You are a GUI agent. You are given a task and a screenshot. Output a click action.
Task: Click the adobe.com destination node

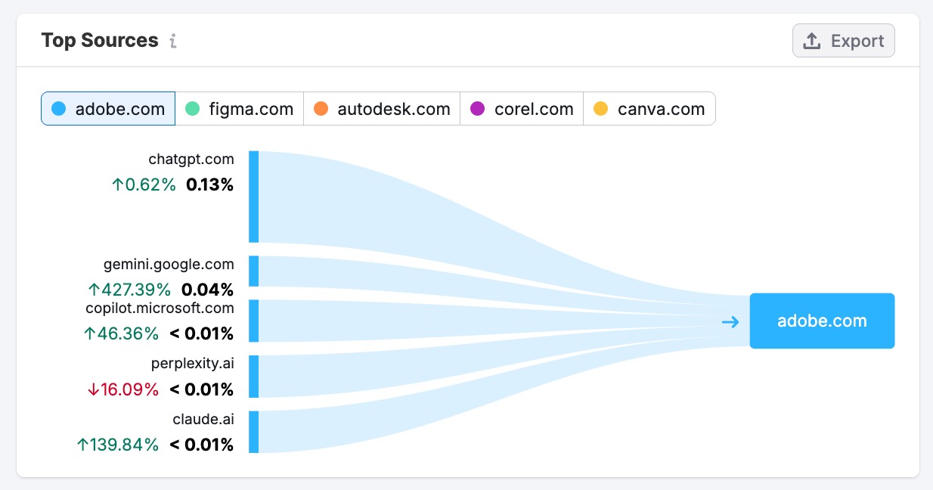[822, 321]
